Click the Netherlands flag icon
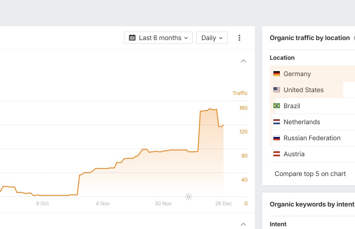This screenshot has height=229, width=355. (276, 122)
